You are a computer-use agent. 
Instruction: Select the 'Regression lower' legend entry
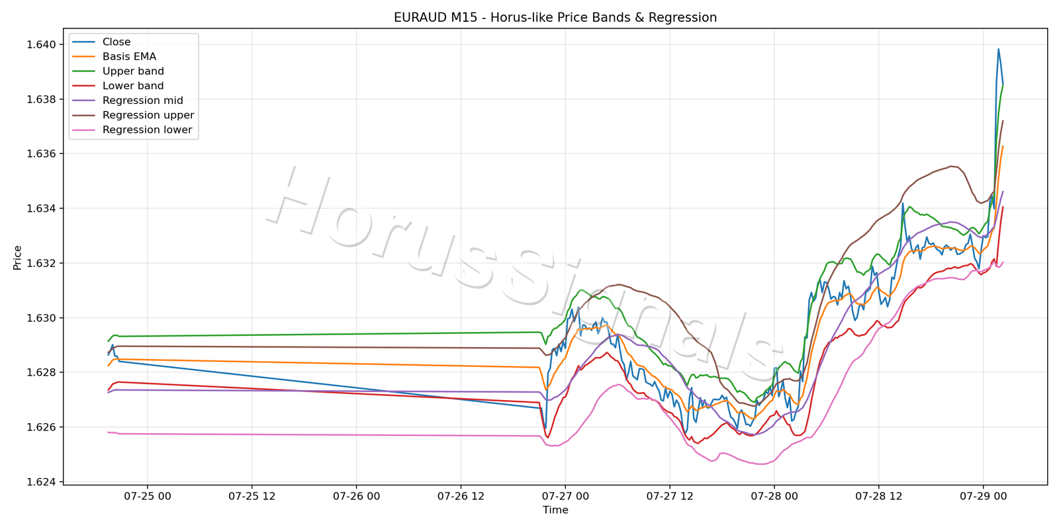pyautogui.click(x=132, y=130)
